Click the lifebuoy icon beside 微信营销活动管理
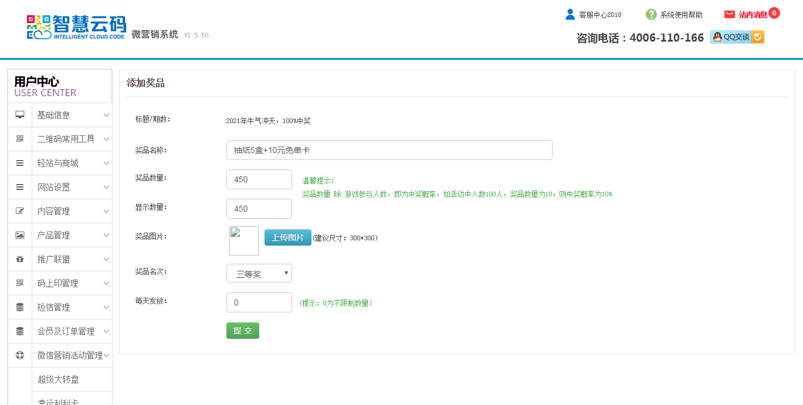Image resolution: width=803 pixels, height=405 pixels. pos(20,355)
